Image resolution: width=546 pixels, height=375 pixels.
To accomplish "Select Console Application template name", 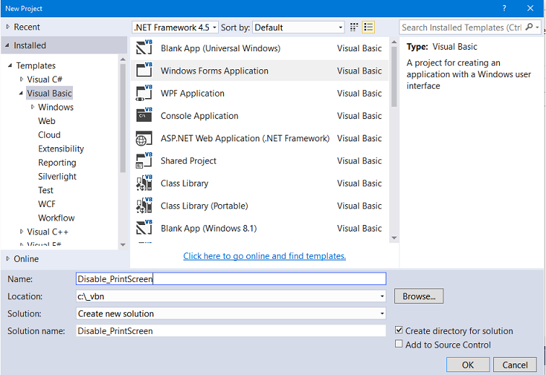I will 199,115.
